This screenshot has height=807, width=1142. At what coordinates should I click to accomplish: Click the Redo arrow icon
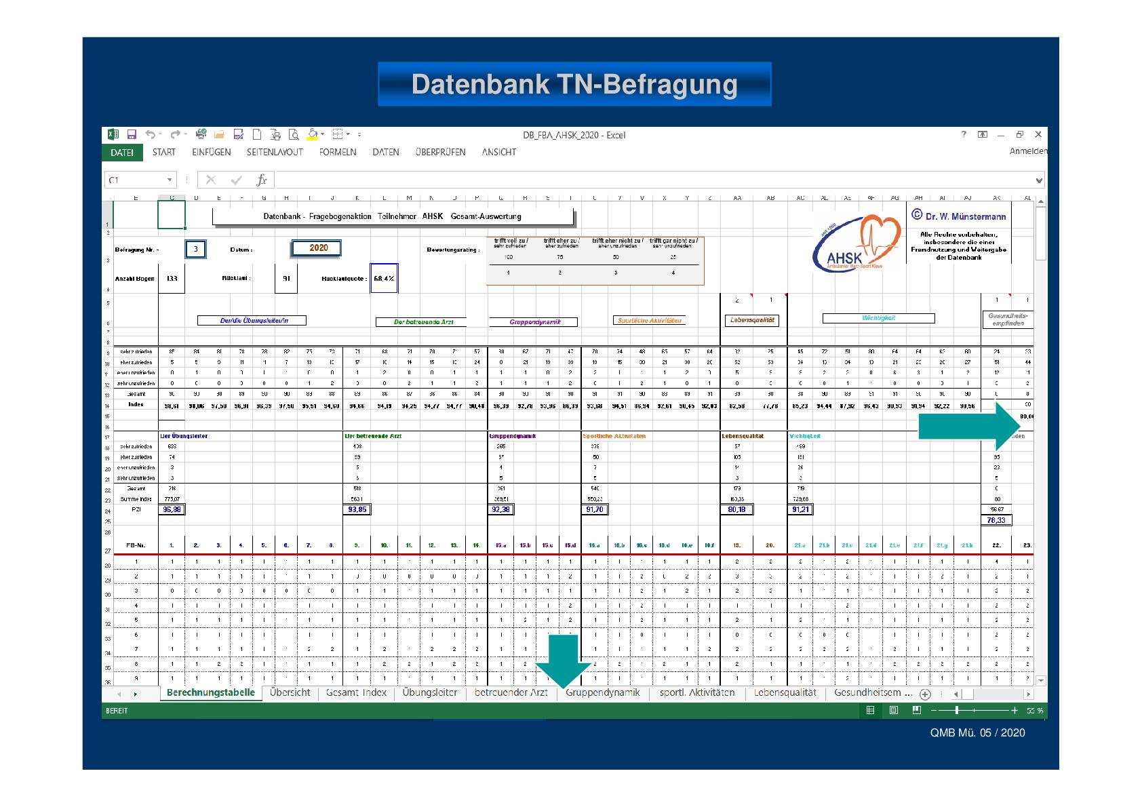click(x=175, y=135)
